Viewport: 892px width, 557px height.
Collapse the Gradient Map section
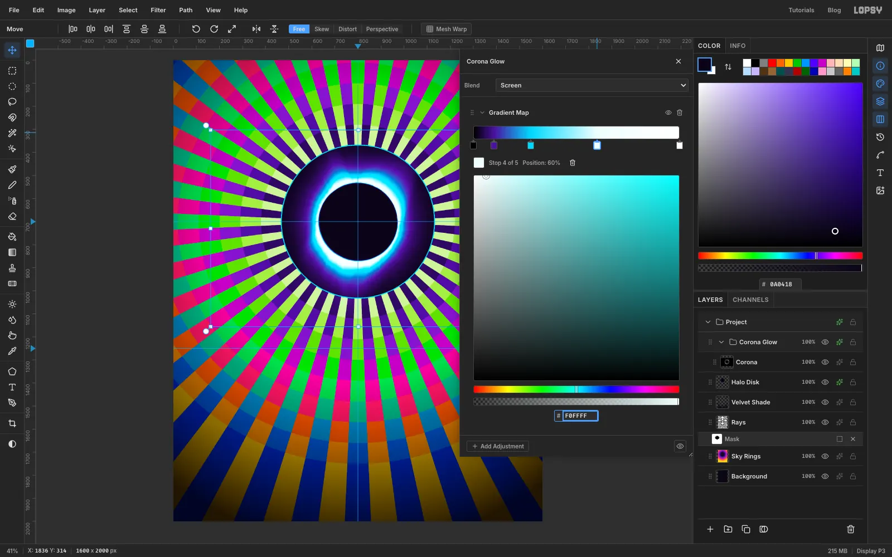[x=482, y=113]
